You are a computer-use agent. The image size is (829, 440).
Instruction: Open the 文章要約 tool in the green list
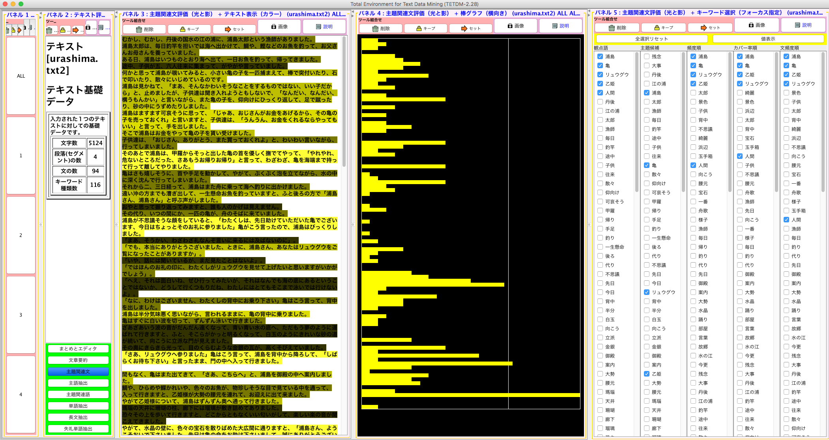[78, 360]
